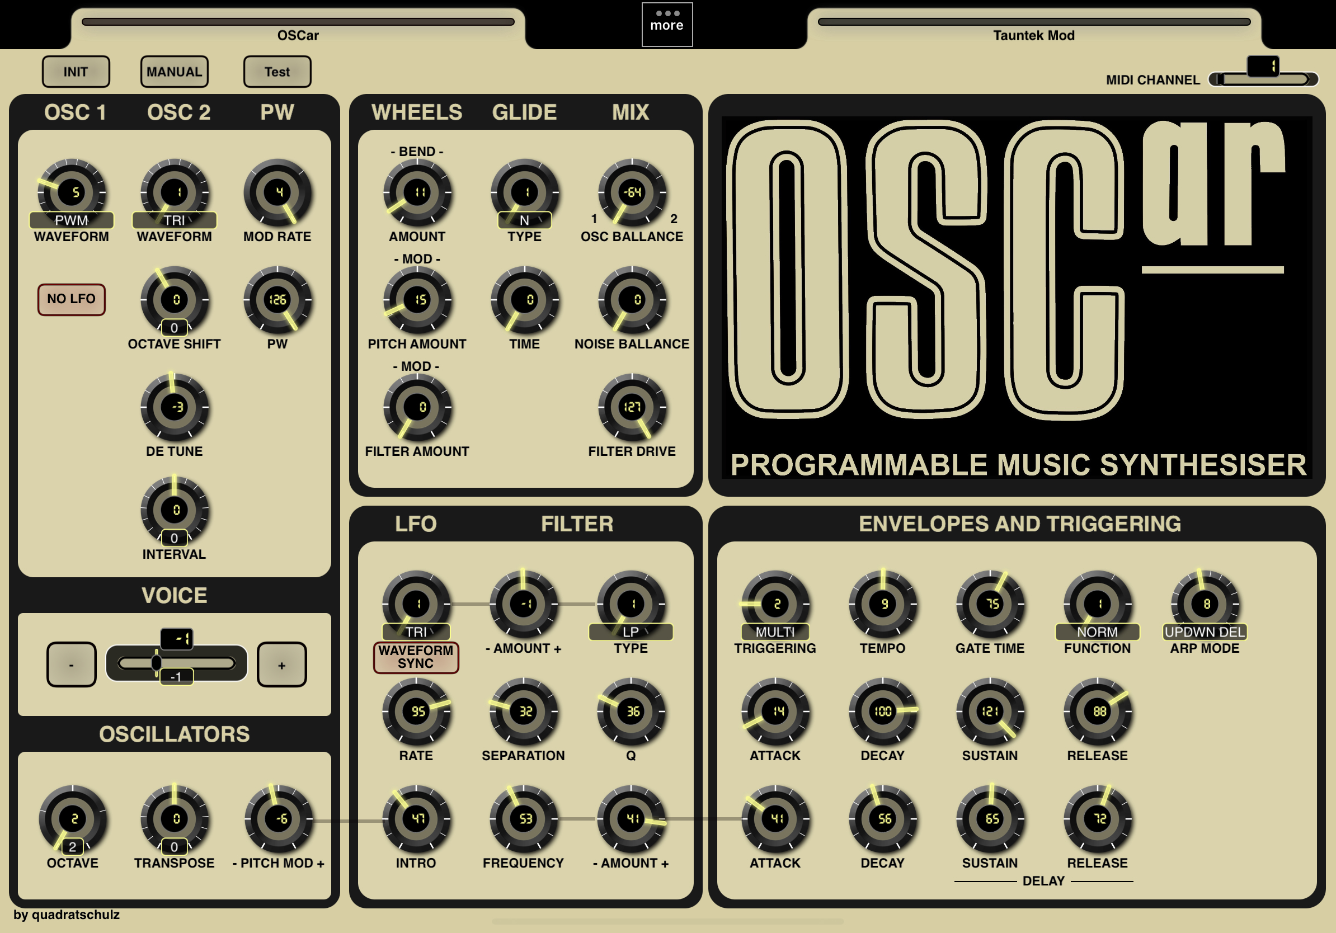Click the OSC 1 waveform knob
The width and height of the screenshot is (1336, 933).
pyautogui.click(x=72, y=192)
